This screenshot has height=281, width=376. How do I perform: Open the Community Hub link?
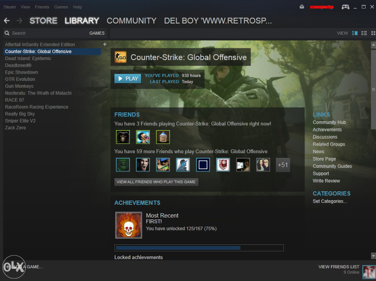pyautogui.click(x=329, y=122)
